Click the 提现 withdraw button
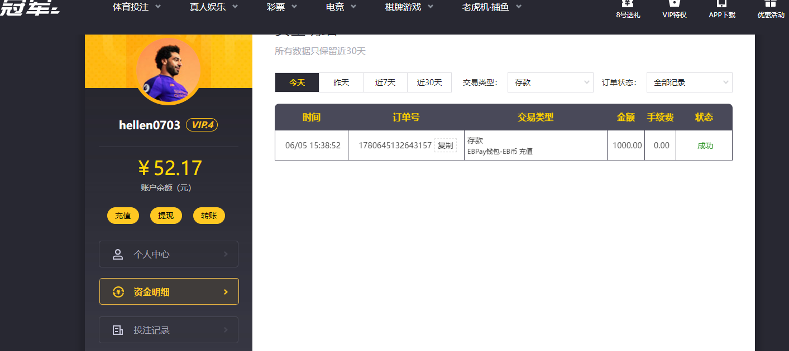The image size is (789, 351). [x=166, y=216]
